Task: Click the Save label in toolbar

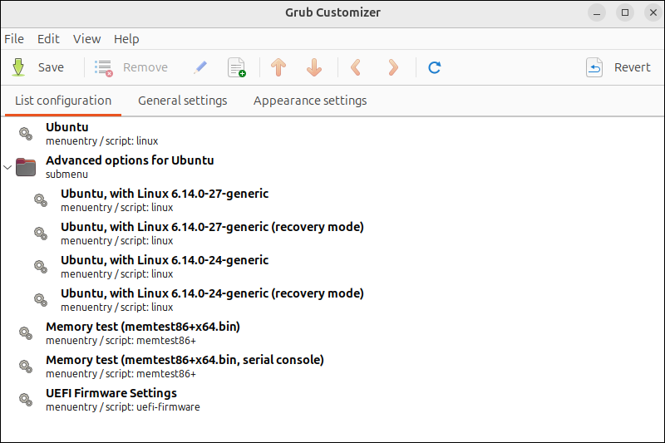Action: click(51, 67)
